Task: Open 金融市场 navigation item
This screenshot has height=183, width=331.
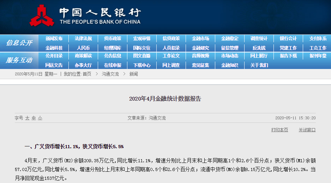Action: (200, 39)
